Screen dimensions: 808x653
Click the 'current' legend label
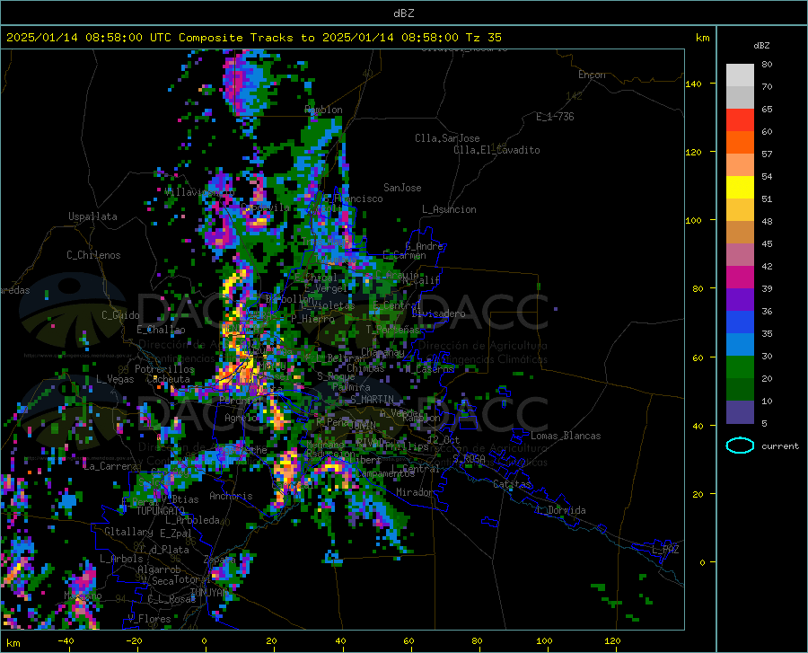tap(779, 446)
